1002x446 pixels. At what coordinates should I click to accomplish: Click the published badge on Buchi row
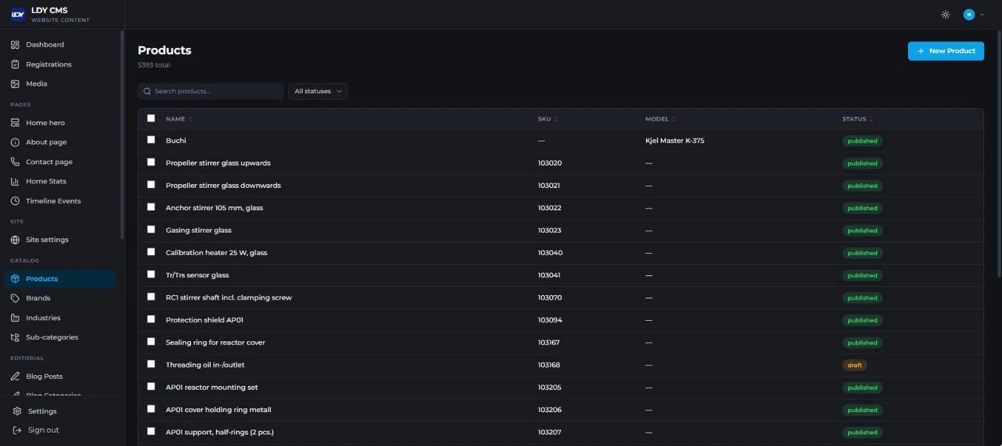click(x=862, y=141)
